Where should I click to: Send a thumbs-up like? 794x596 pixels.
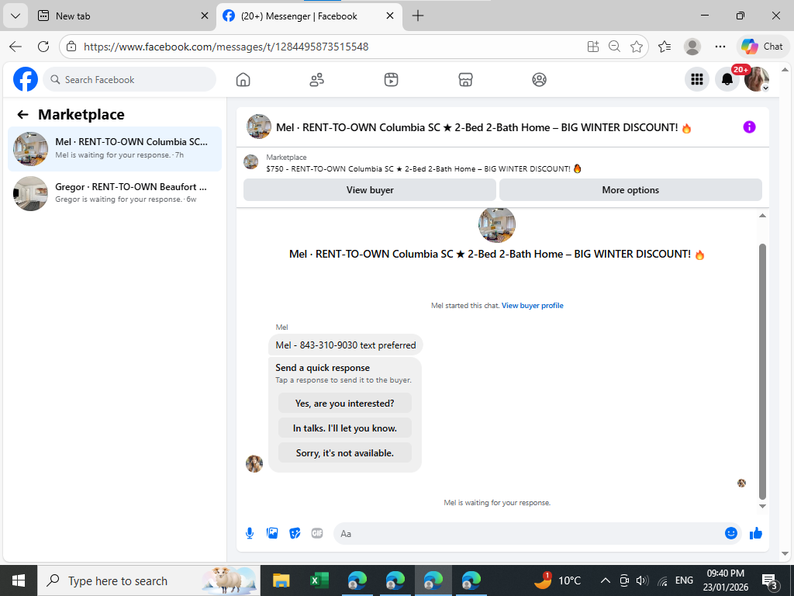coord(756,533)
